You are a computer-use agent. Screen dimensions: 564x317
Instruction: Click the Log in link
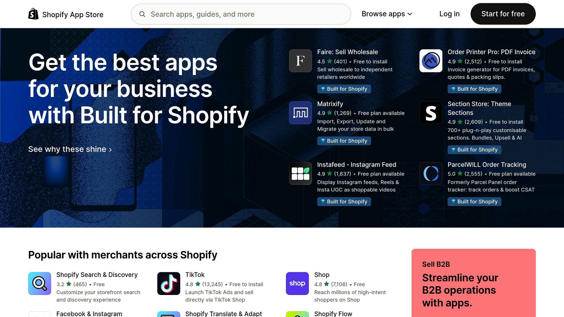(x=449, y=14)
